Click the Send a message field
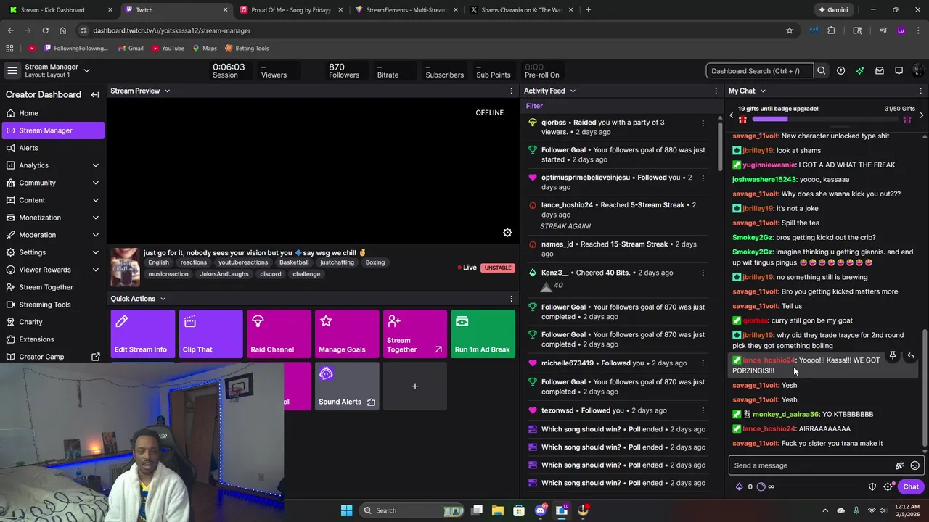Viewport: 929px width, 522px height. [x=811, y=465]
